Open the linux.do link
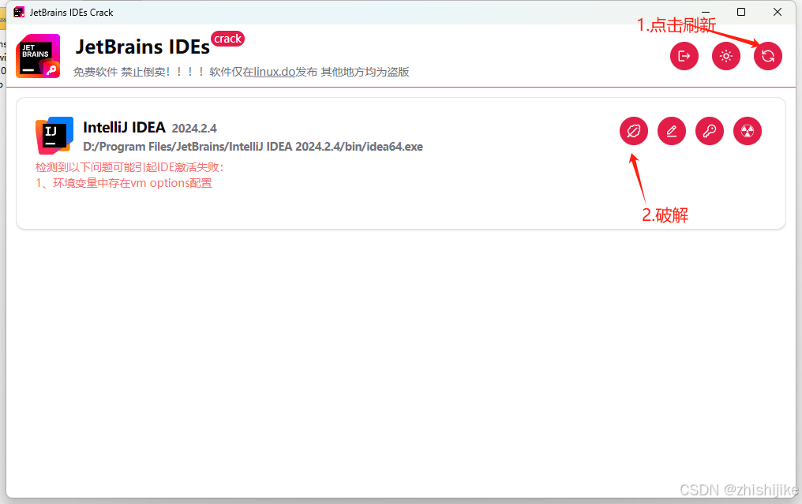This screenshot has height=504, width=802. (x=275, y=72)
